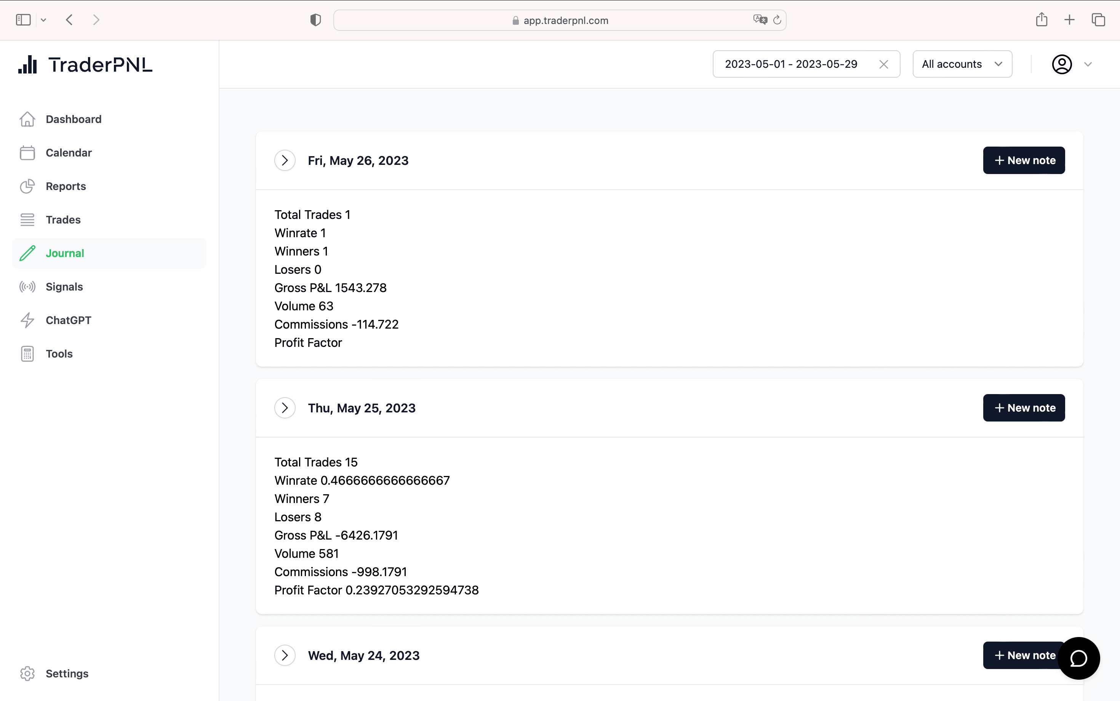
Task: Open the Dashboard home icon
Action: [x=27, y=119]
